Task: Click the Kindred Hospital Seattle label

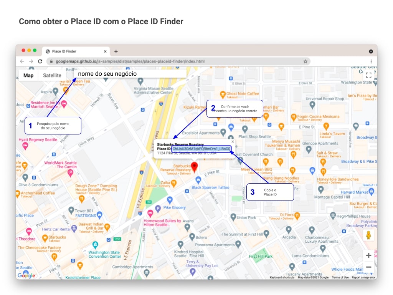Action: click(189, 254)
